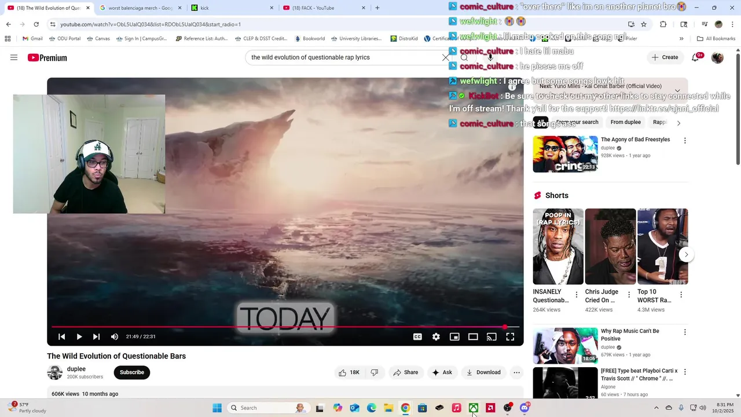Viewport: 741px width, 417px height.
Task: Open the player settings gear
Action: pos(436,336)
